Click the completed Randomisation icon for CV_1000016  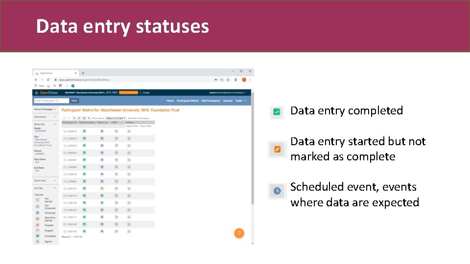[x=84, y=131]
